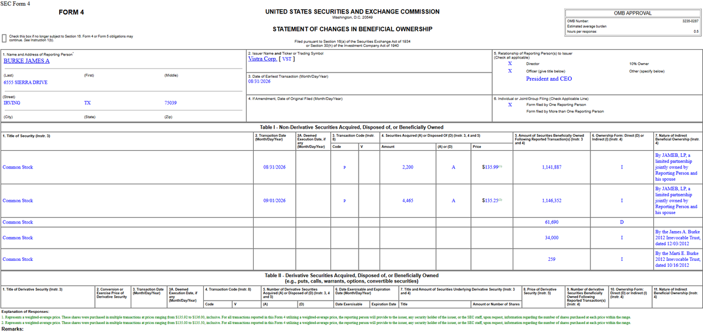Click 'Common Stock' in the 61,690 row

coord(18,222)
